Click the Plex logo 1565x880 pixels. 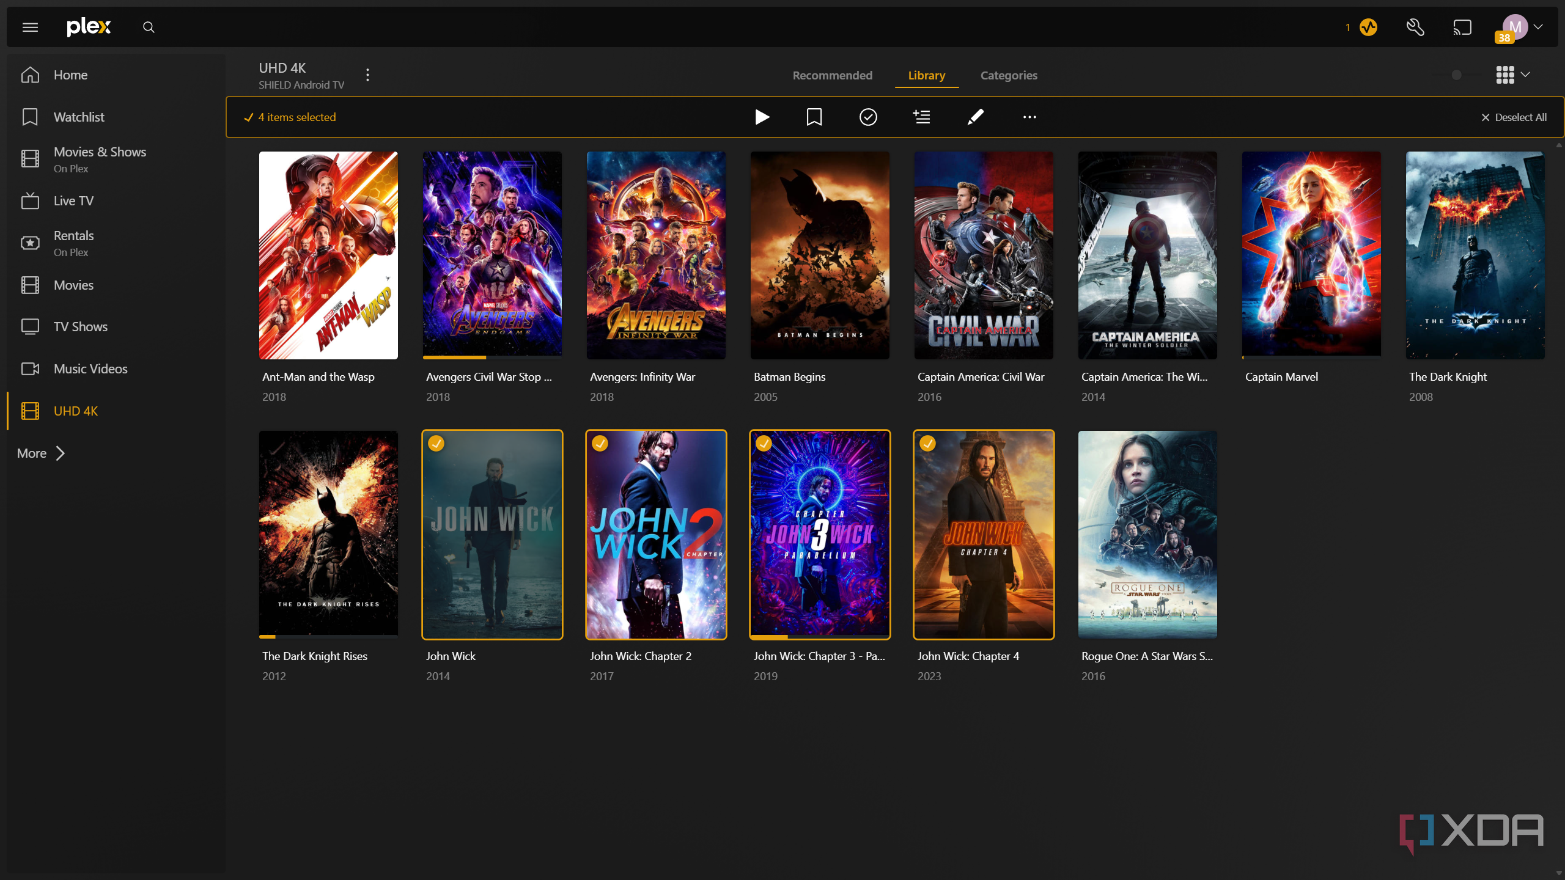(x=89, y=27)
